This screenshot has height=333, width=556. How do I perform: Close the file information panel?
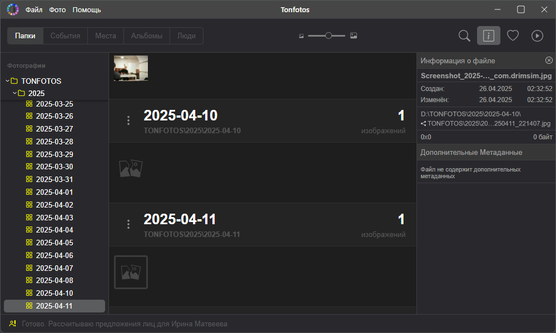tap(549, 60)
